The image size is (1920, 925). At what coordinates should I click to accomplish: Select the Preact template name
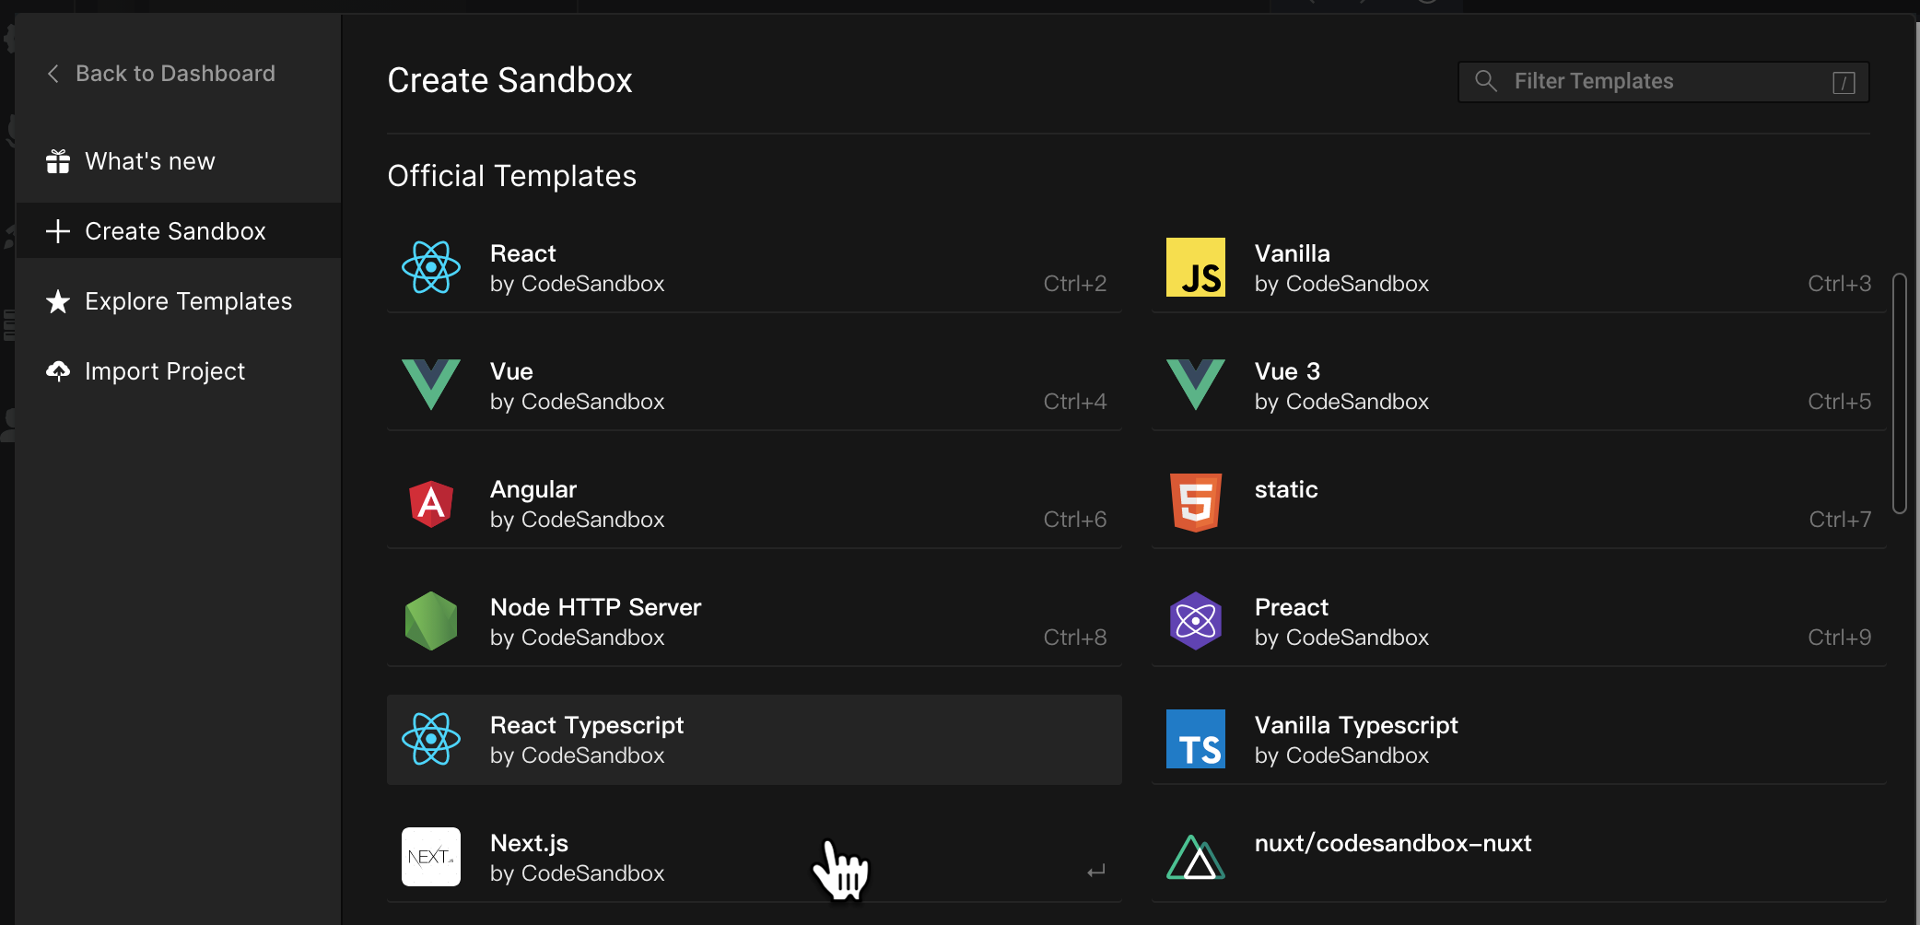1292,607
